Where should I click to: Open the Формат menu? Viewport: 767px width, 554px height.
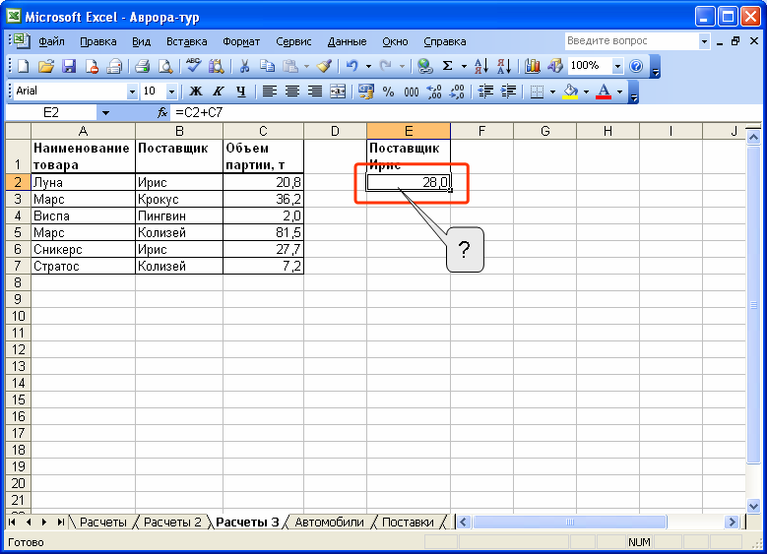pyautogui.click(x=241, y=41)
